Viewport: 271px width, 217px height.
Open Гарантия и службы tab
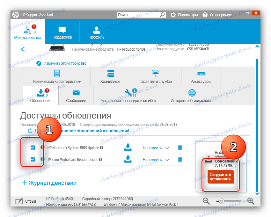(156, 76)
